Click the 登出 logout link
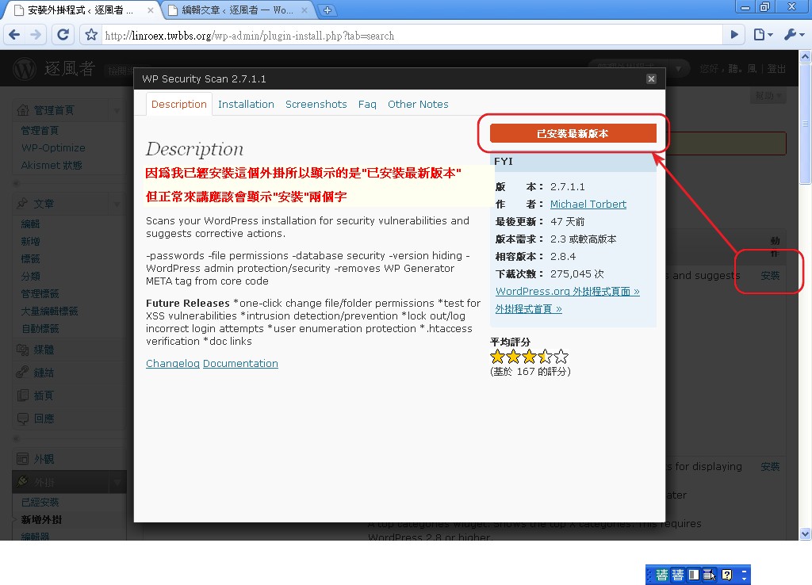 776,68
